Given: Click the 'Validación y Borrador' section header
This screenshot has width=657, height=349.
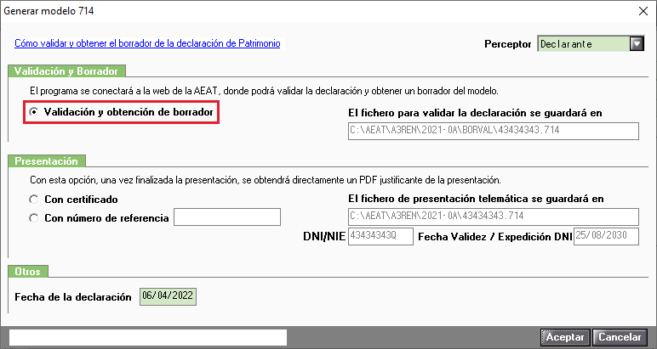Looking at the screenshot, I should [x=66, y=71].
